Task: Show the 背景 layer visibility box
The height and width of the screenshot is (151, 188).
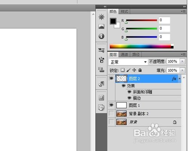Action: (111, 122)
